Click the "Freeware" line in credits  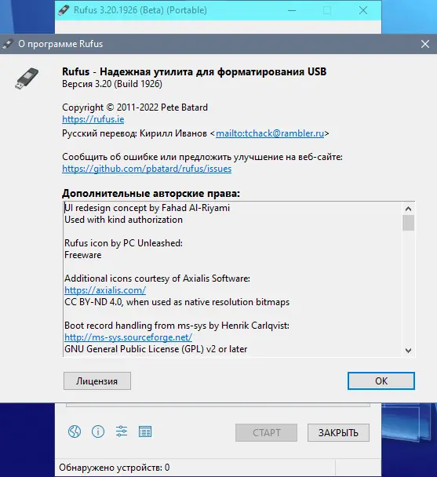click(x=83, y=255)
